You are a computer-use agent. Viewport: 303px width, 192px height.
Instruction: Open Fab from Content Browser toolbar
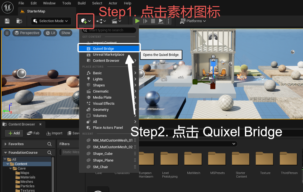(33, 133)
